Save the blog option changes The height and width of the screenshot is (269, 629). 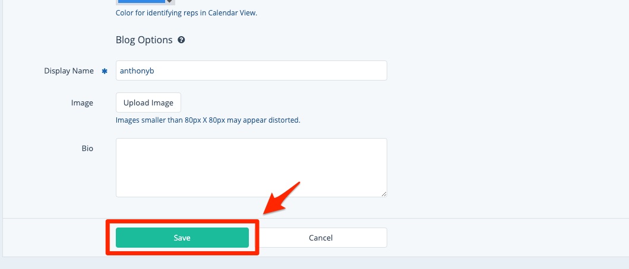(182, 238)
